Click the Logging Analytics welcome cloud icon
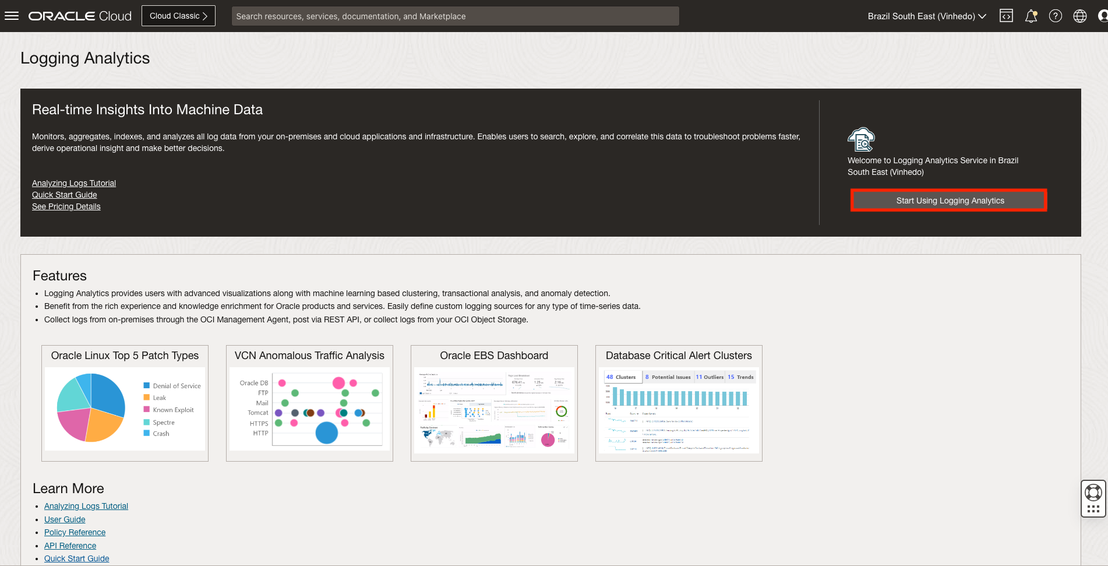This screenshot has width=1108, height=566. (861, 140)
